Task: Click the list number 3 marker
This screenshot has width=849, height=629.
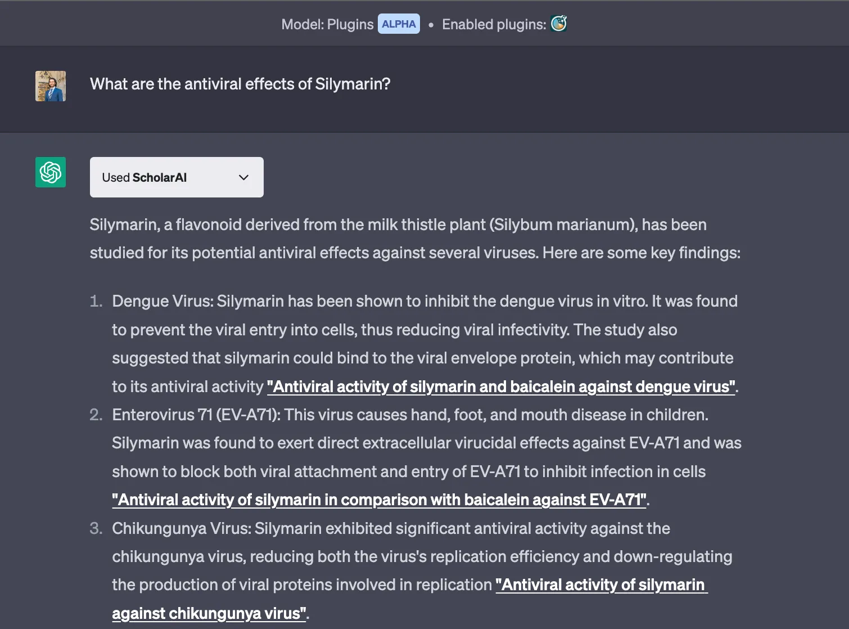Action: click(96, 529)
